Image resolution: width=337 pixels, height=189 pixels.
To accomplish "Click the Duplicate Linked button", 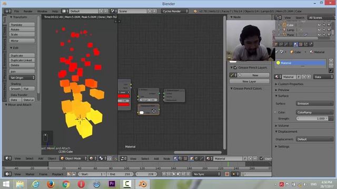I will (x=22, y=60).
